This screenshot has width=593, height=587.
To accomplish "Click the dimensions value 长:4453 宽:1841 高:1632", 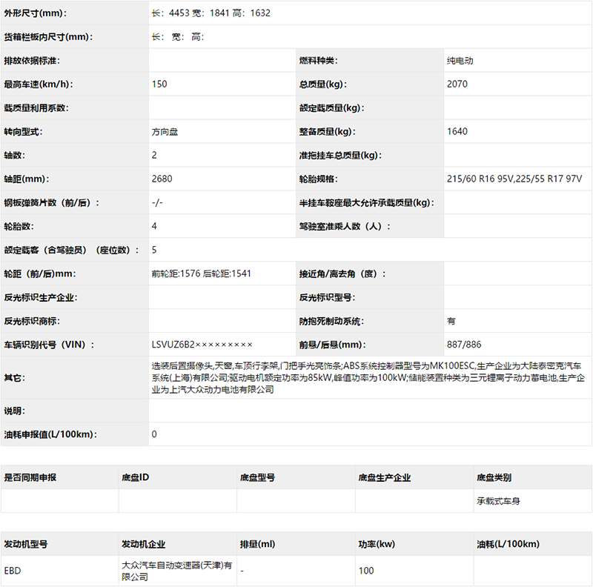I will point(211,13).
